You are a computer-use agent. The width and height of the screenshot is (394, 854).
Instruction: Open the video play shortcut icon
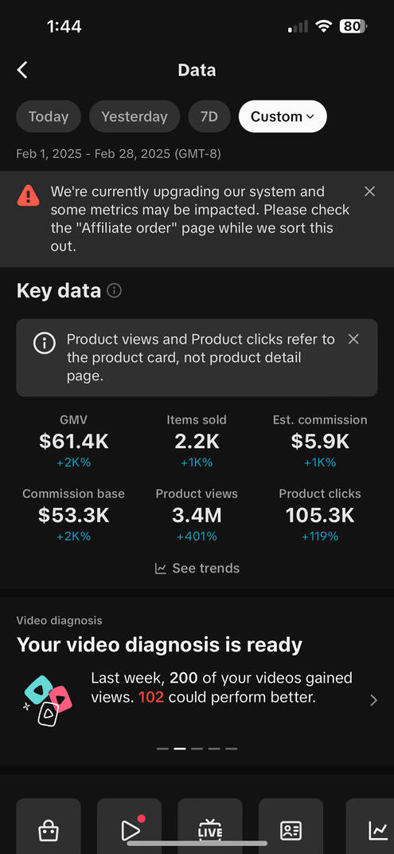tap(129, 830)
